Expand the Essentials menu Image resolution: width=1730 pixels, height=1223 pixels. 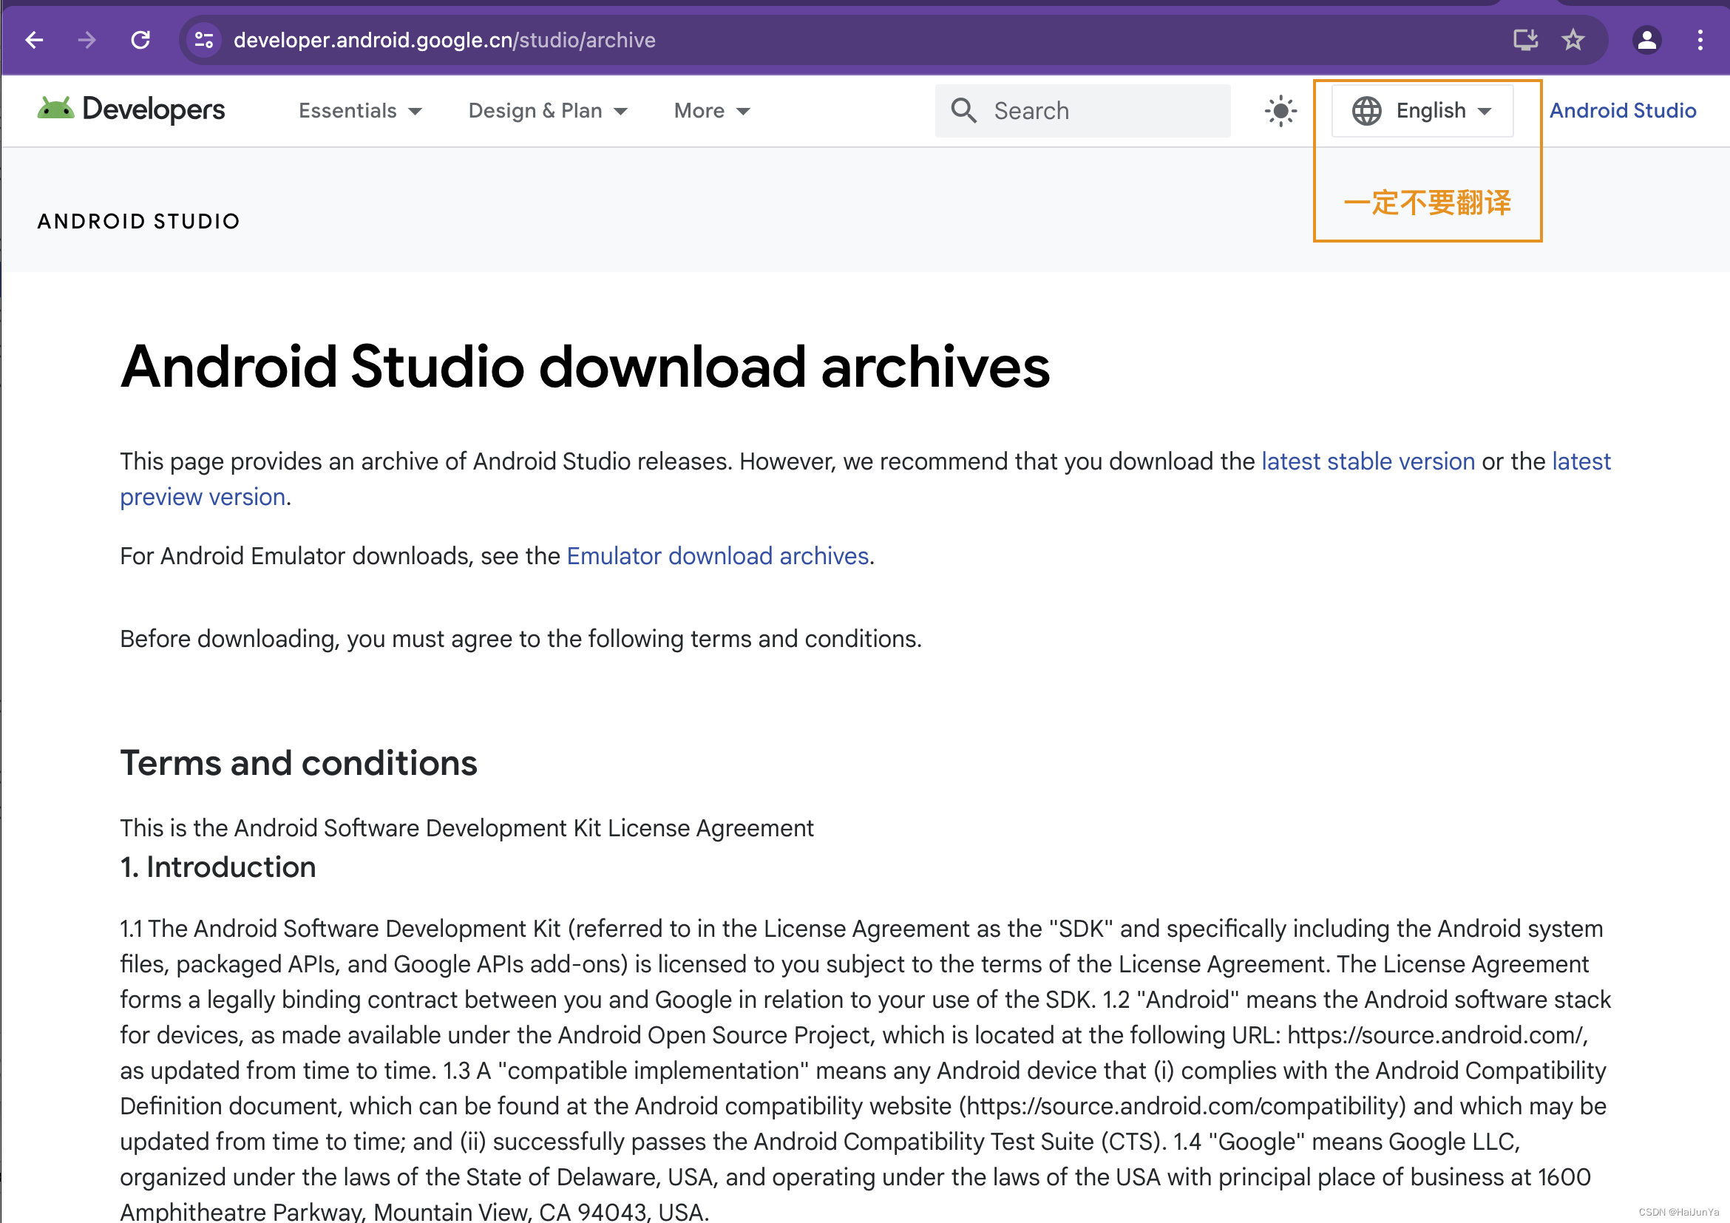click(360, 111)
